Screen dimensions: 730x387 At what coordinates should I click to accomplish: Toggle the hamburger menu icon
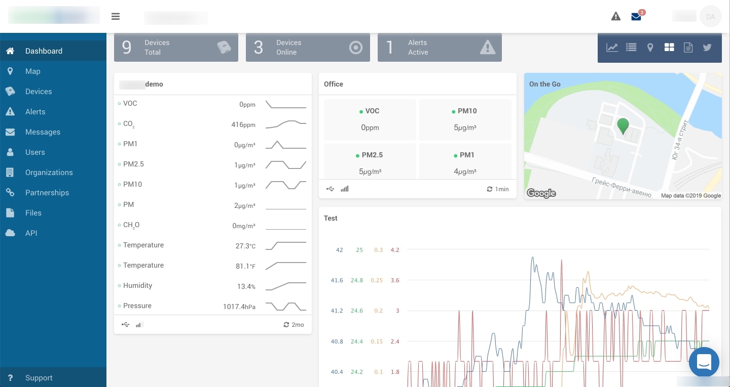click(116, 16)
